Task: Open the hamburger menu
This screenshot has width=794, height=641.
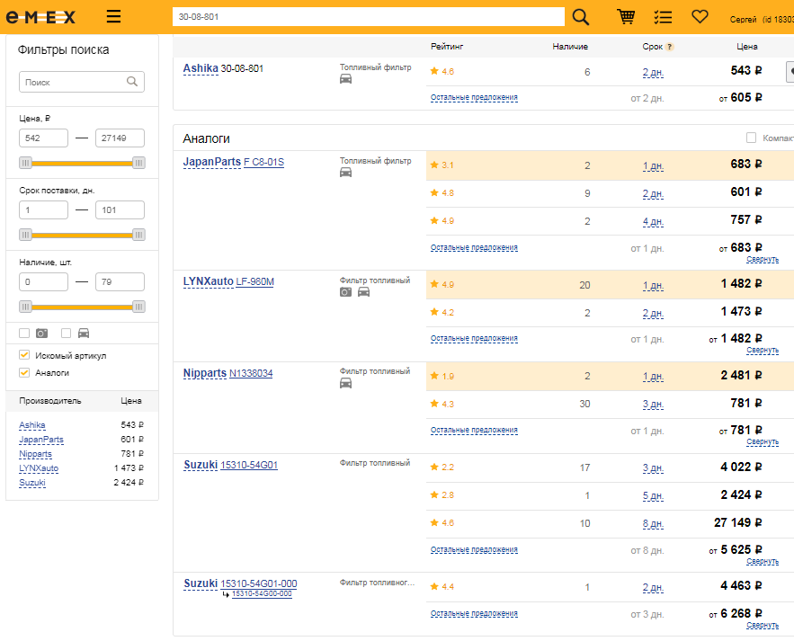Action: [113, 17]
